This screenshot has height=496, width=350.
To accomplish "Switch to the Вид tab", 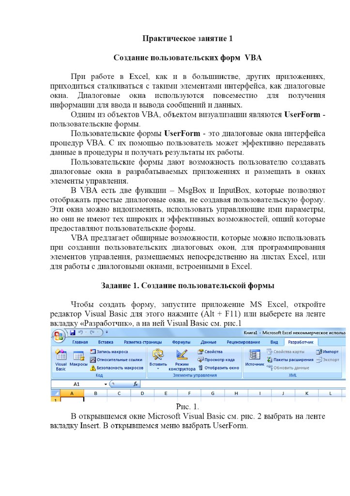I will (x=274, y=342).
